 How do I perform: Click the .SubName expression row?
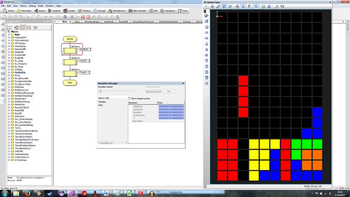pos(156,109)
